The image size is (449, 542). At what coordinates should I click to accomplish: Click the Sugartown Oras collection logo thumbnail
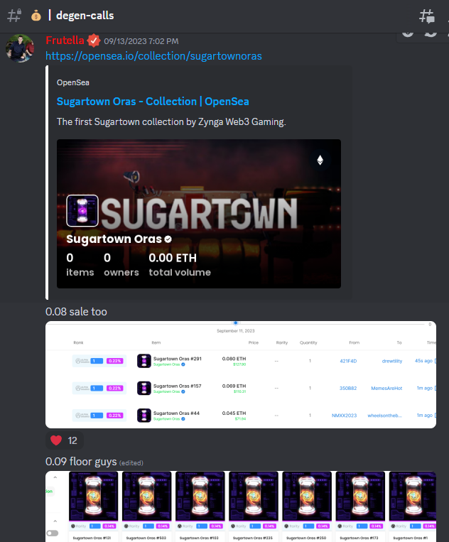click(x=82, y=210)
